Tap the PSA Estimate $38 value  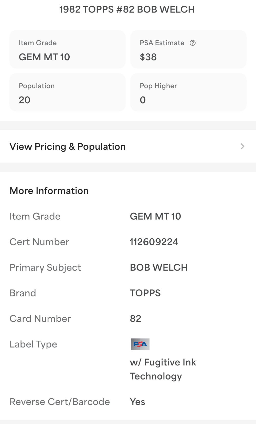pos(148,57)
